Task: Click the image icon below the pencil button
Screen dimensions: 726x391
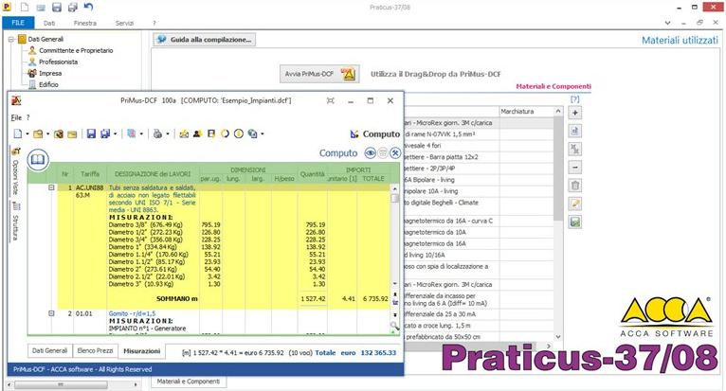Action: [x=575, y=222]
